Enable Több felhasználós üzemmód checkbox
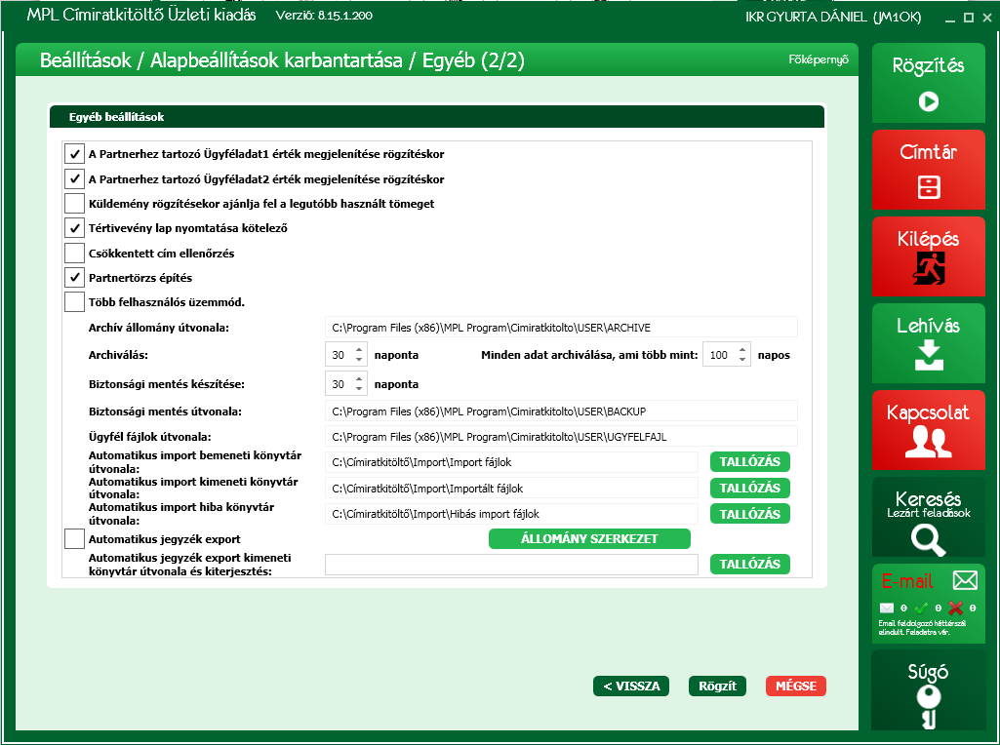Viewport: 1000px width, 745px height. pyautogui.click(x=74, y=301)
